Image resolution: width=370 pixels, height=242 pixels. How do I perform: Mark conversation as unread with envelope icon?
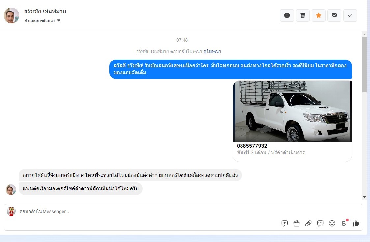coord(334,15)
